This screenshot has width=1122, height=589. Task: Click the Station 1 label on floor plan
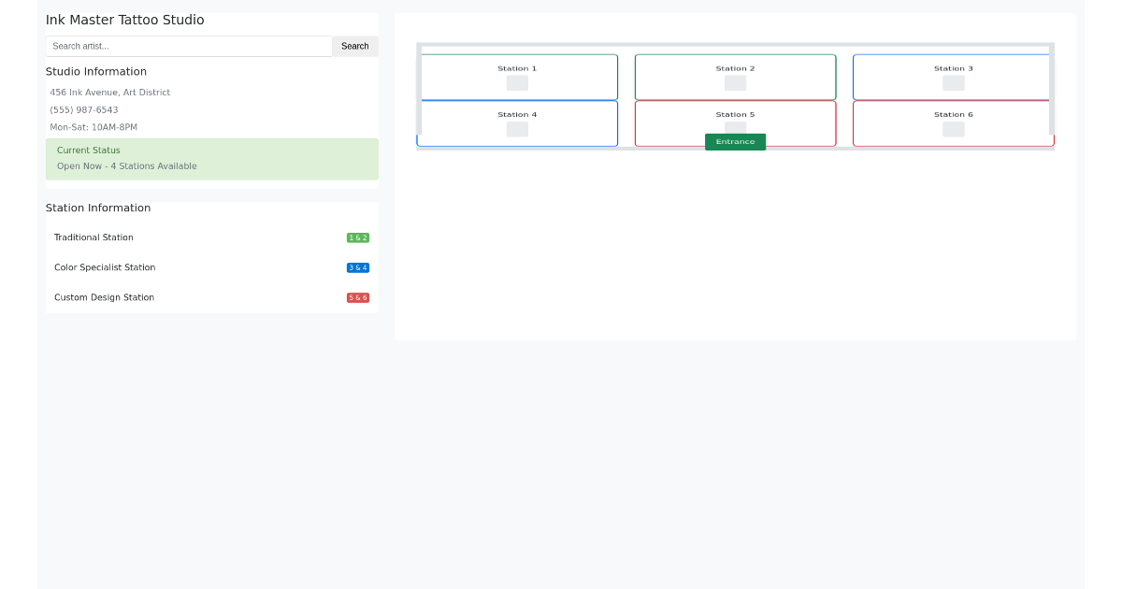517,68
